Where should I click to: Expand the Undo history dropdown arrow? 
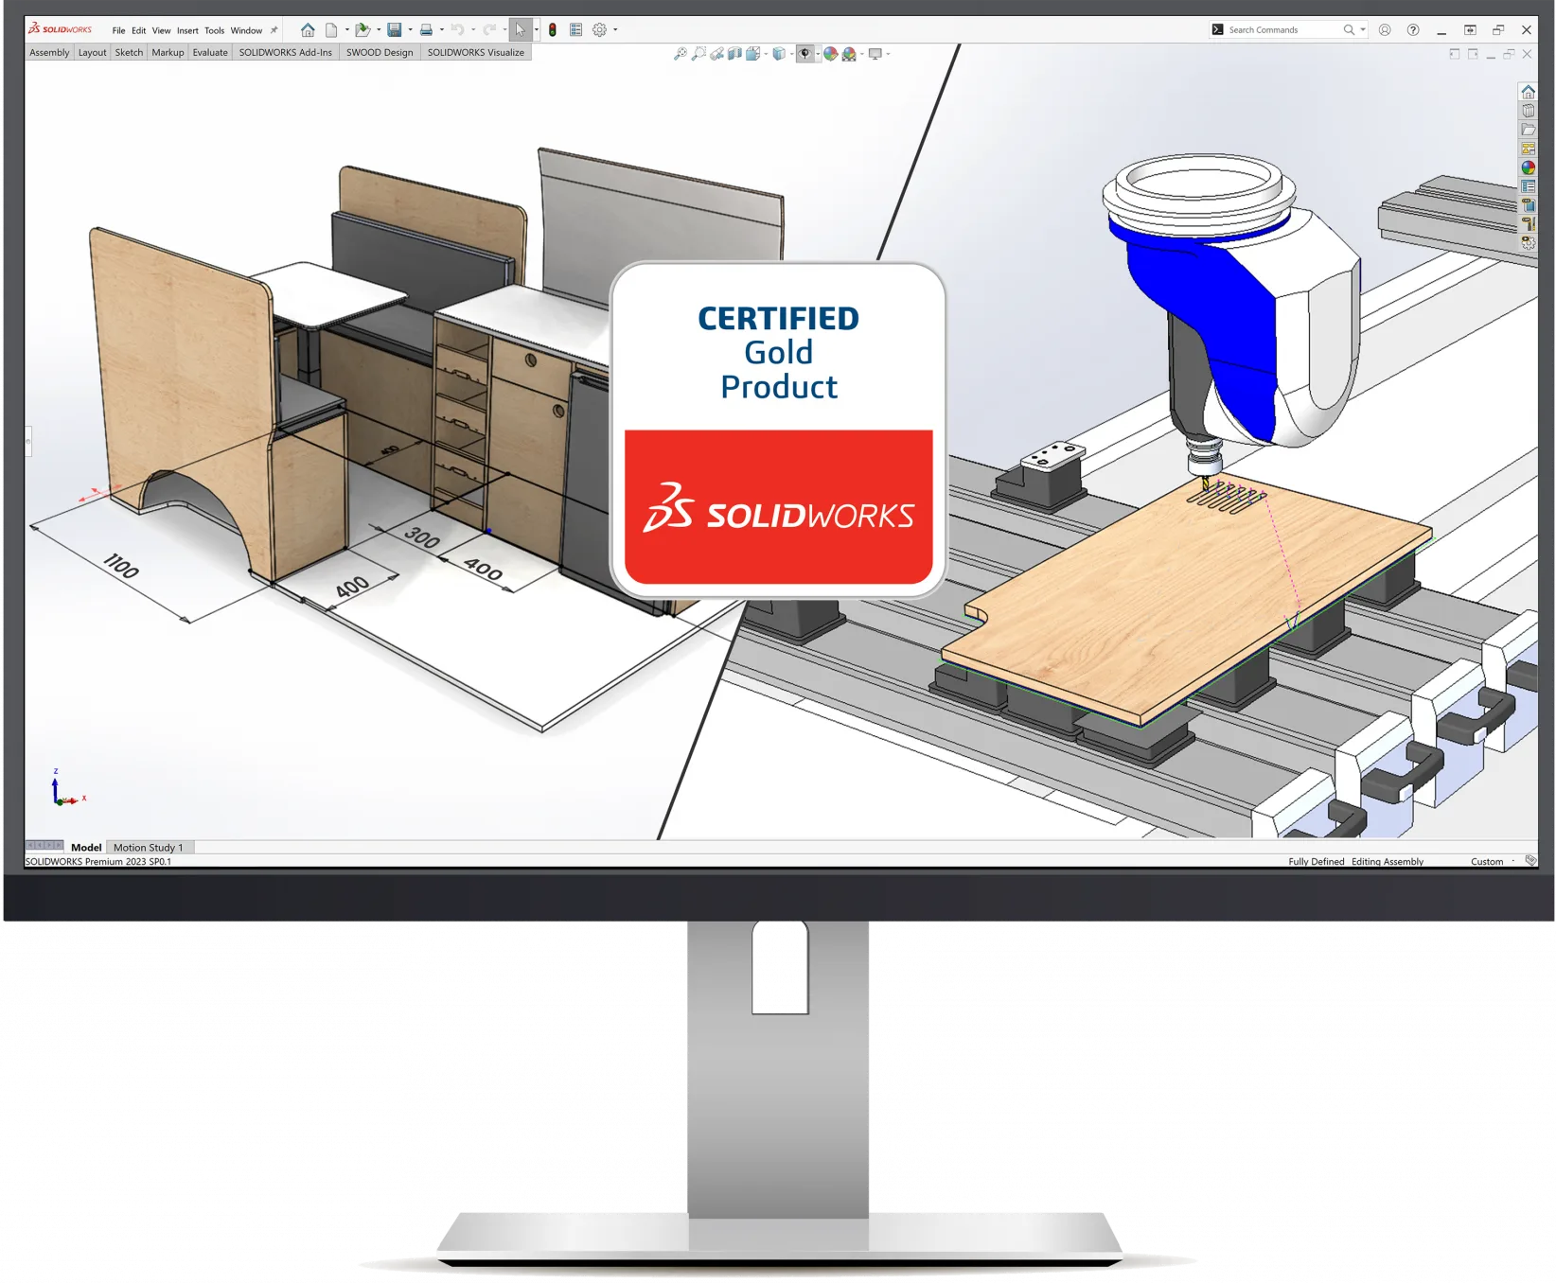(x=473, y=30)
